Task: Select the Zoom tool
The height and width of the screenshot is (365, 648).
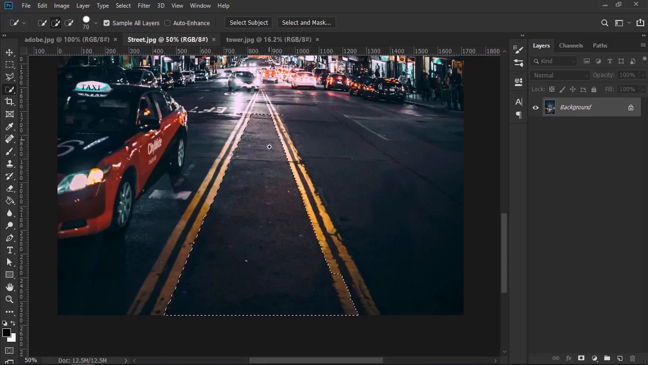Action: 10,299
